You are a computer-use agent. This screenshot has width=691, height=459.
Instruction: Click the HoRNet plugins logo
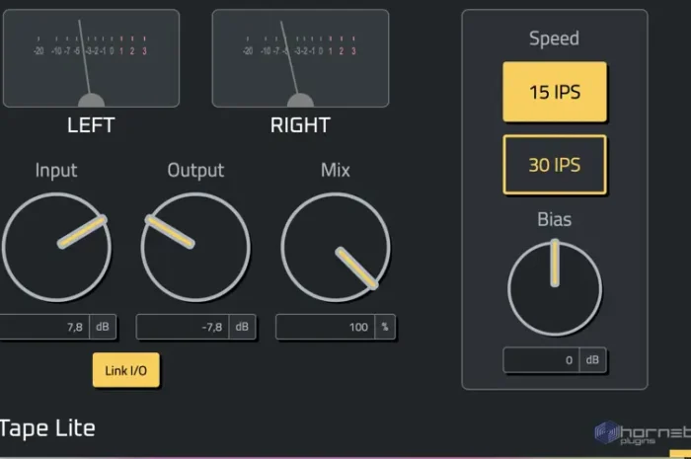pos(643,432)
